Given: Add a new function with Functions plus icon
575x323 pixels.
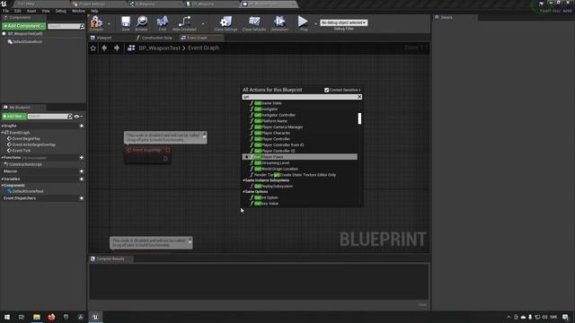Looking at the screenshot, I should tap(82, 158).
